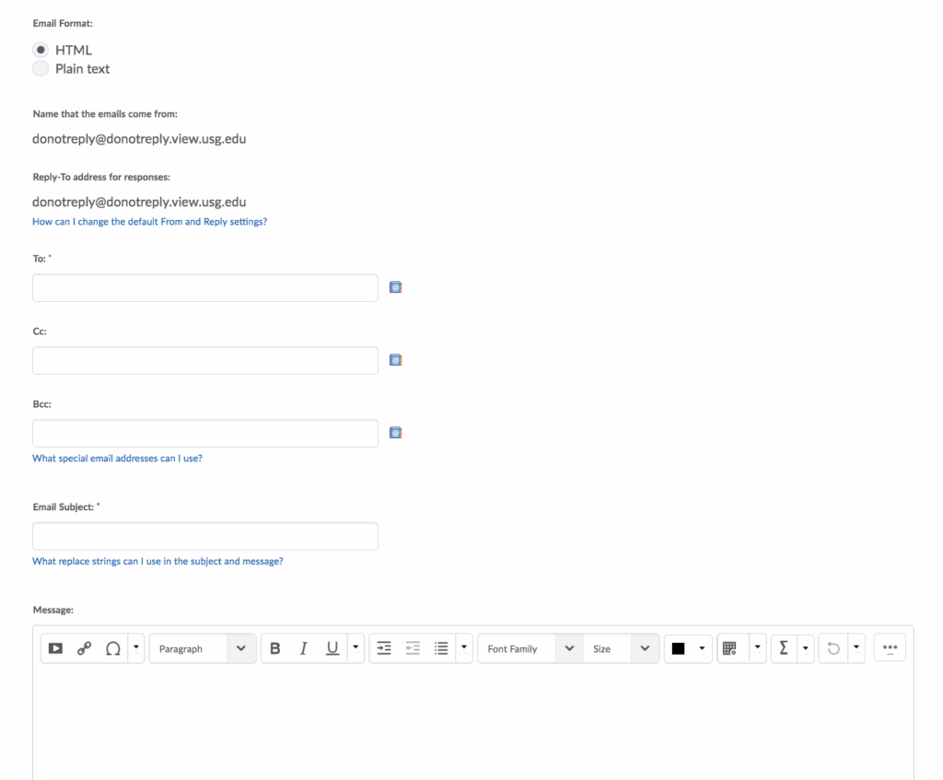Open the equation editor sigma icon
Viewport: 943px width, 780px height.
coord(784,648)
